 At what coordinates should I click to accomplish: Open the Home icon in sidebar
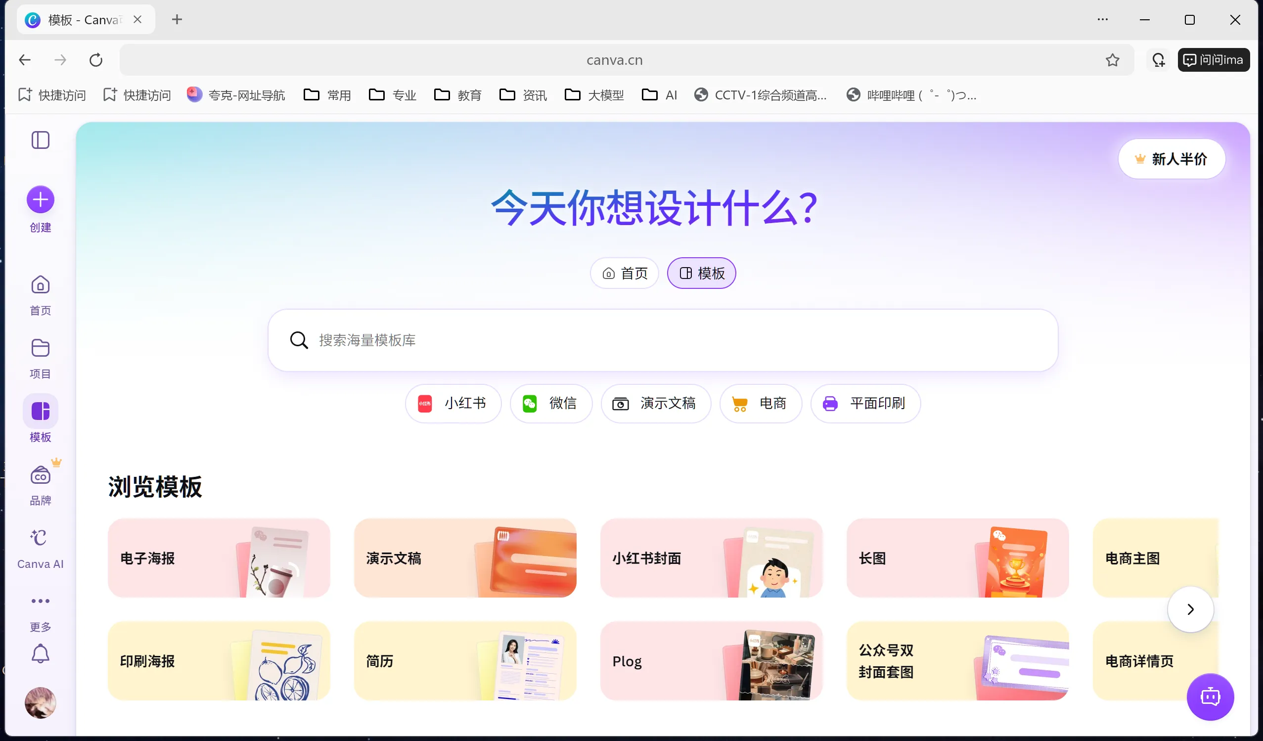click(x=40, y=285)
